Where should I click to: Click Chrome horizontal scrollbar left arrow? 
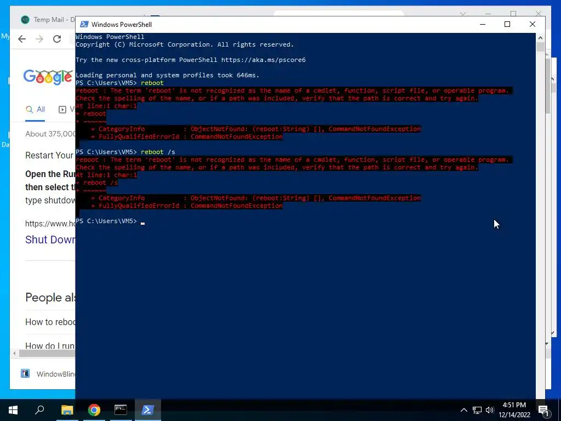coord(14,354)
